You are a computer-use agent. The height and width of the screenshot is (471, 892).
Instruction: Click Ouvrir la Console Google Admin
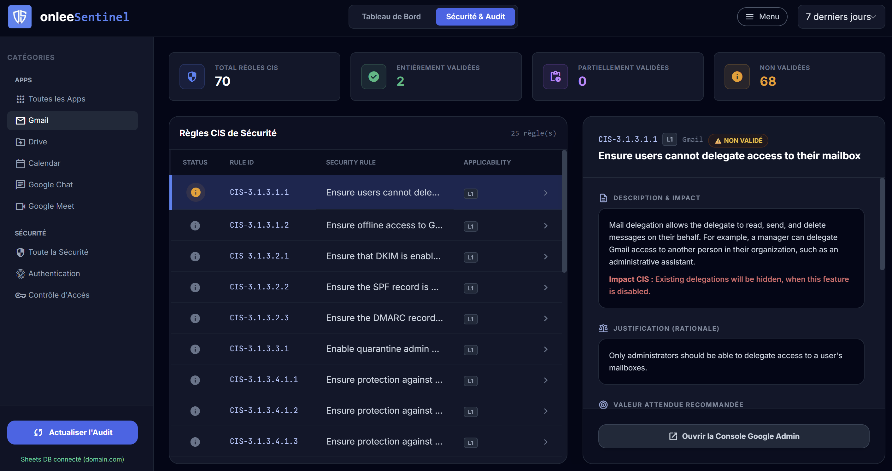(733, 436)
